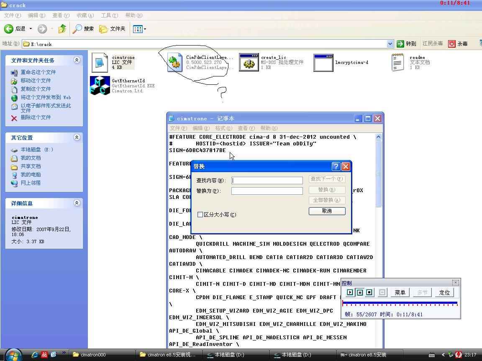Click 菜单 button in control panel
The image size is (482, 361).
(x=400, y=292)
